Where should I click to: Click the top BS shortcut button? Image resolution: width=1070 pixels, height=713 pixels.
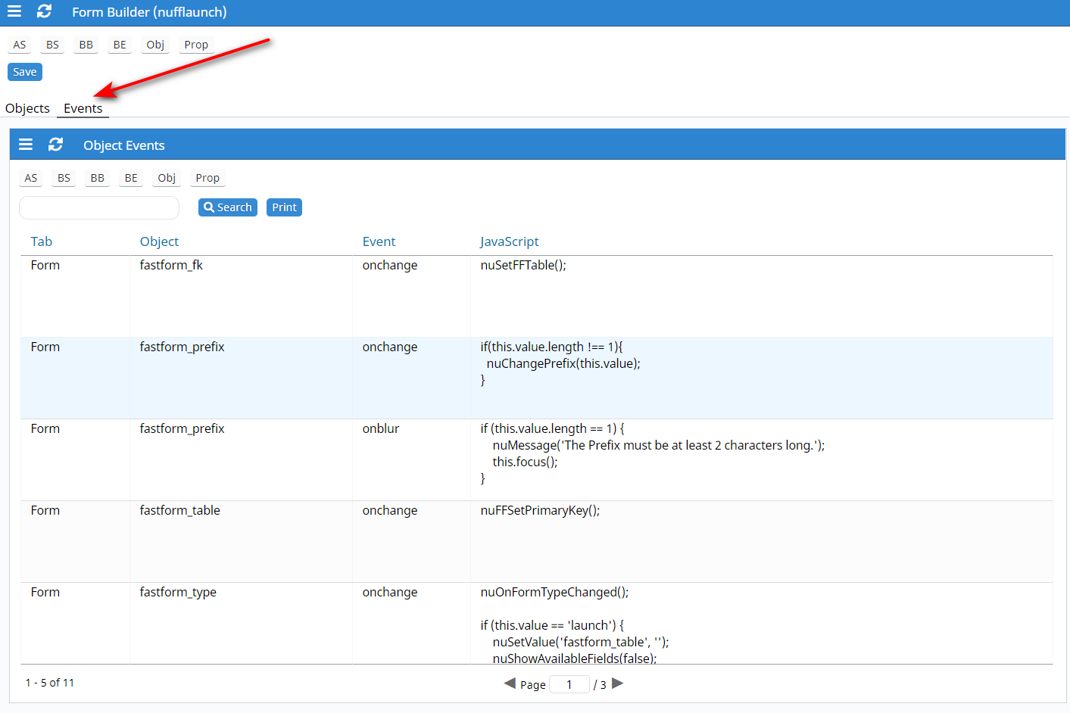point(52,45)
